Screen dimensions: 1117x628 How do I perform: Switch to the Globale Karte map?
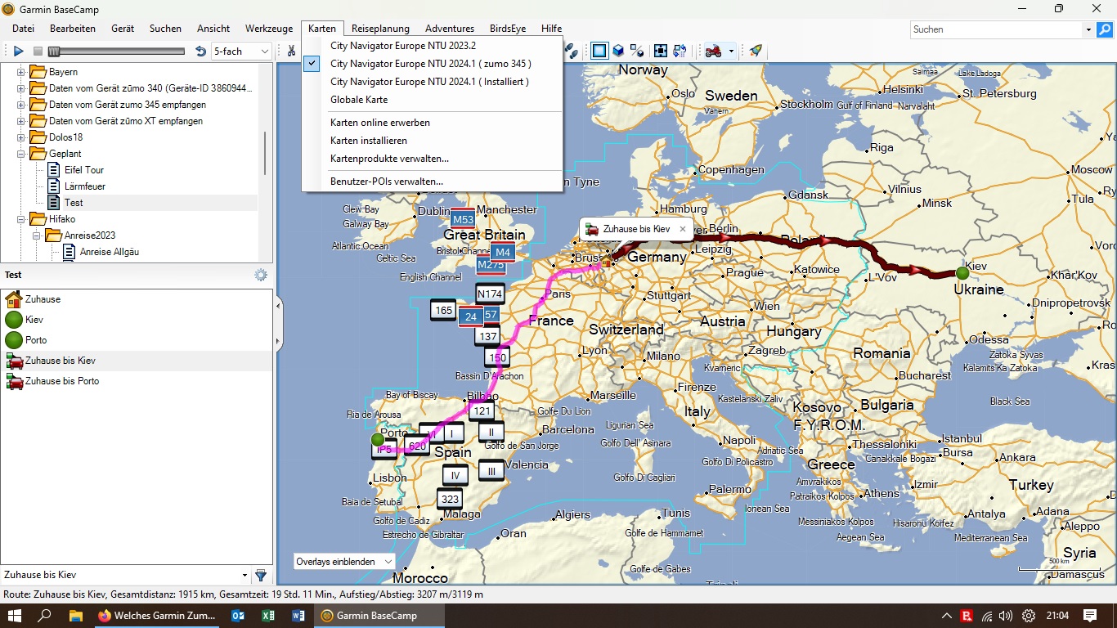359,100
